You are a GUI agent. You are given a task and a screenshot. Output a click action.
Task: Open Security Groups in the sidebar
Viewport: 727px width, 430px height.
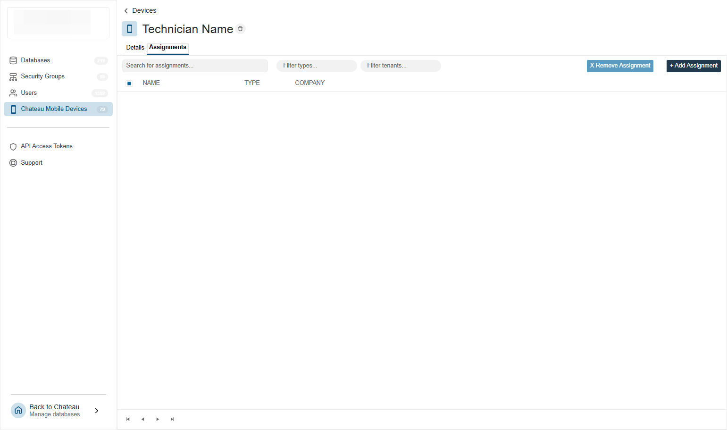(x=58, y=76)
